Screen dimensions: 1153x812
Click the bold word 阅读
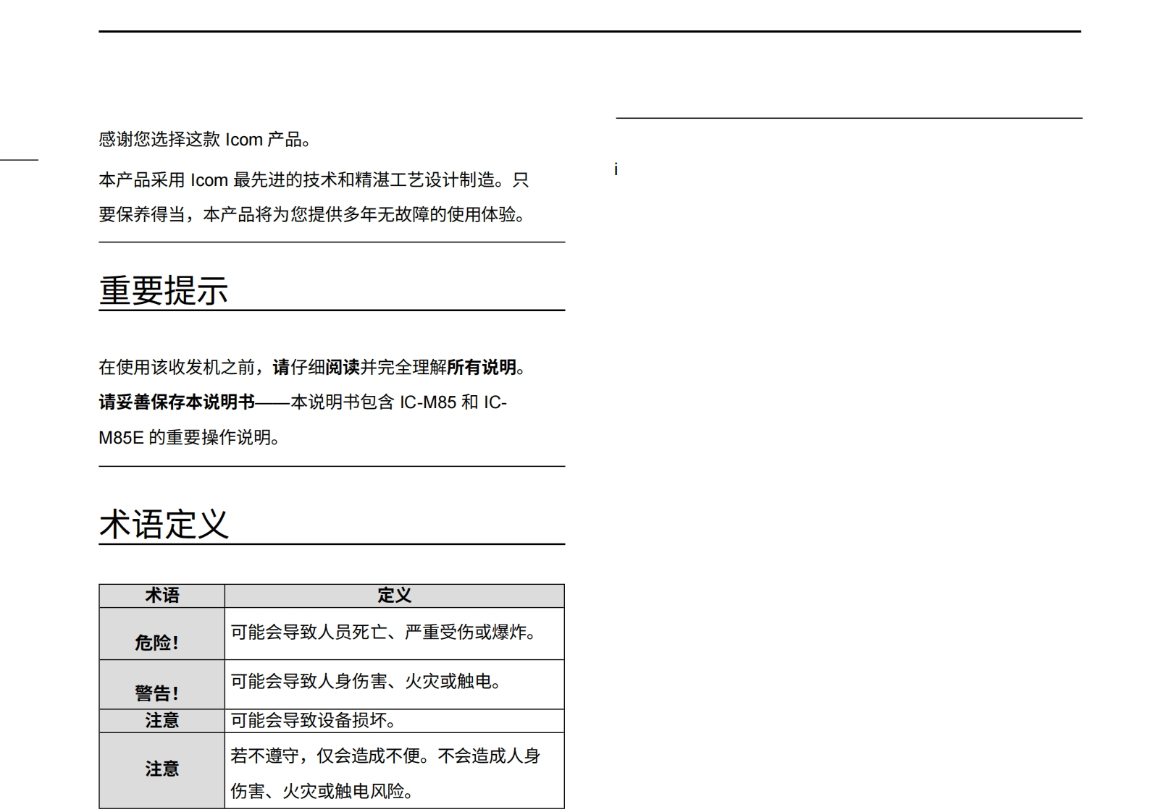[343, 368]
